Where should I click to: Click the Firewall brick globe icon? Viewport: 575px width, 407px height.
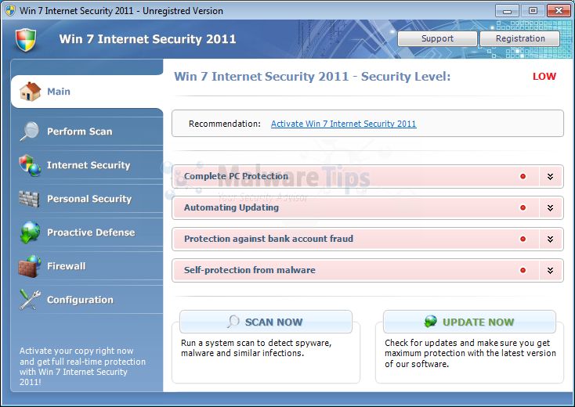tap(30, 266)
